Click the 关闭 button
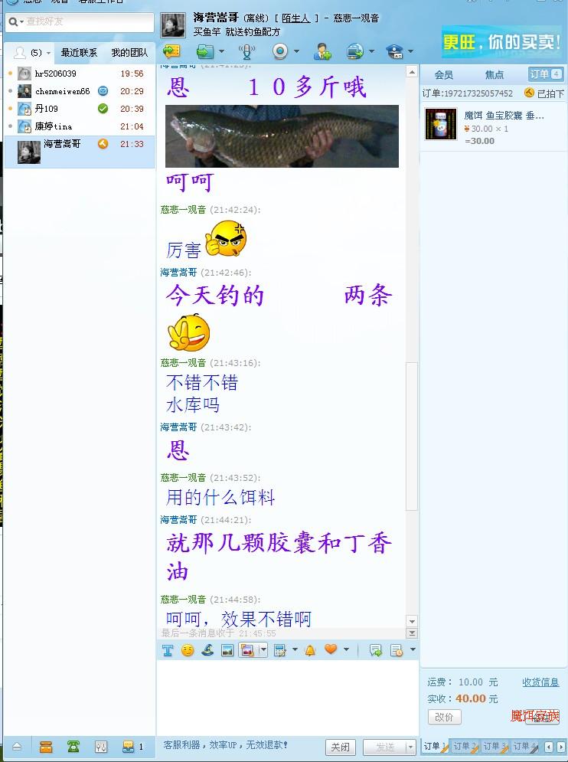Screen dimensions: 568x762 pyautogui.click(x=340, y=747)
